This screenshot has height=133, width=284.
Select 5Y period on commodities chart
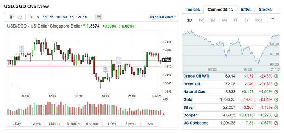coord(246,20)
